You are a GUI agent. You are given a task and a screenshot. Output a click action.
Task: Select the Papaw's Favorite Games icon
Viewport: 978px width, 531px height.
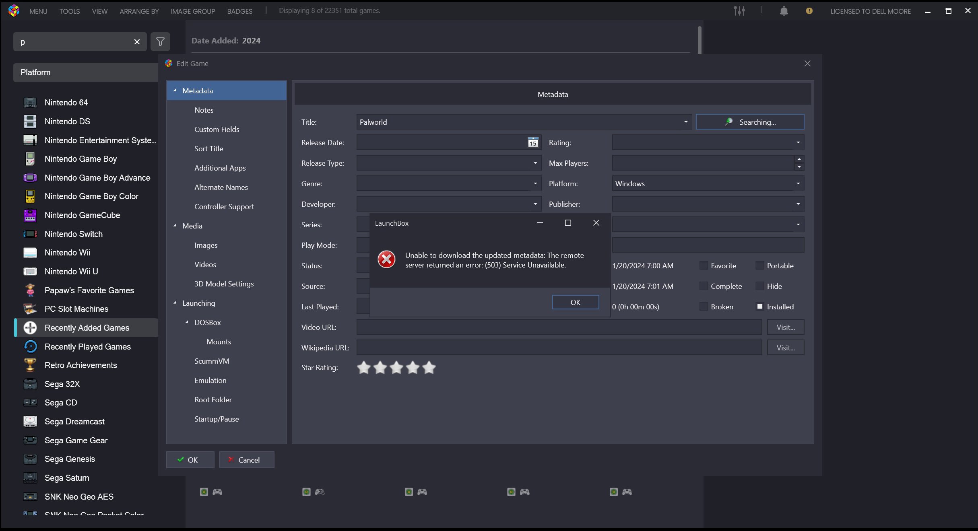[30, 290]
